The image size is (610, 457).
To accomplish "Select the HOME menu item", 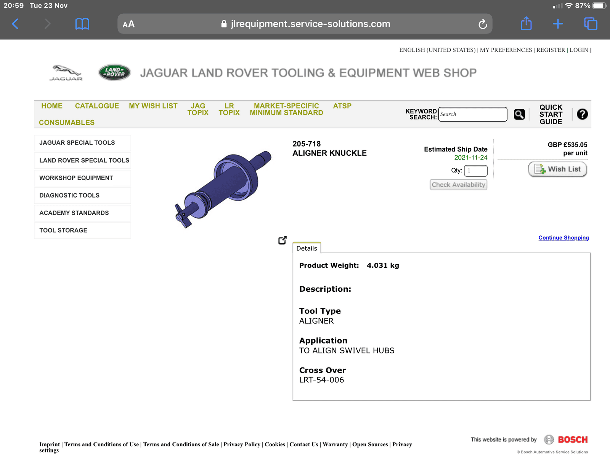I will click(x=52, y=106).
